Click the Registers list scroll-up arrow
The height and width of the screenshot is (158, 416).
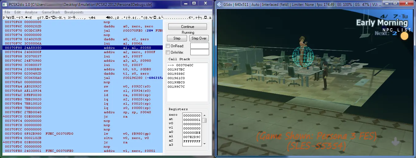coord(204,115)
